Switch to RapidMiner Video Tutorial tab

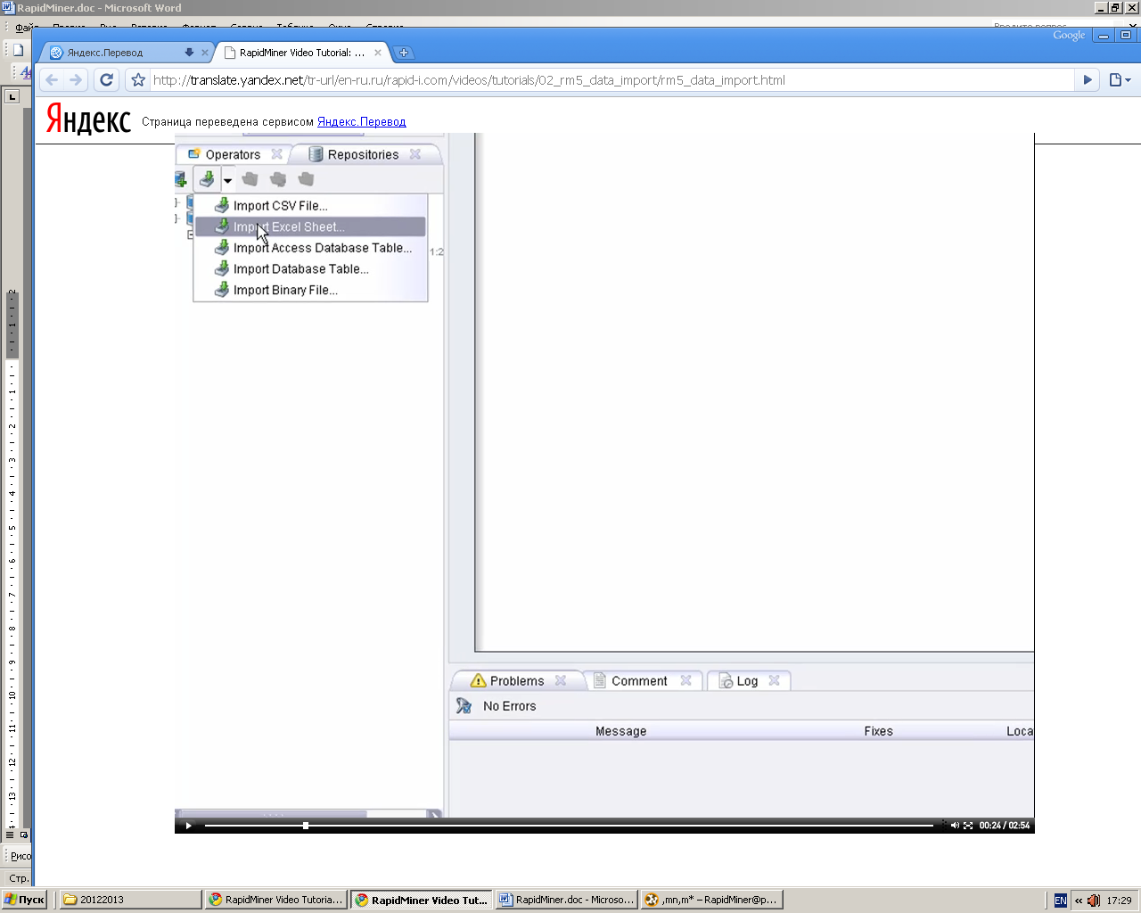[300, 53]
